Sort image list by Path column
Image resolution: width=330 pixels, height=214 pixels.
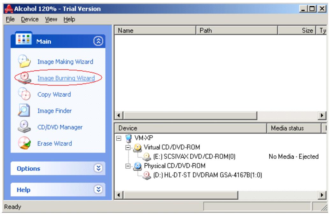click(237, 31)
